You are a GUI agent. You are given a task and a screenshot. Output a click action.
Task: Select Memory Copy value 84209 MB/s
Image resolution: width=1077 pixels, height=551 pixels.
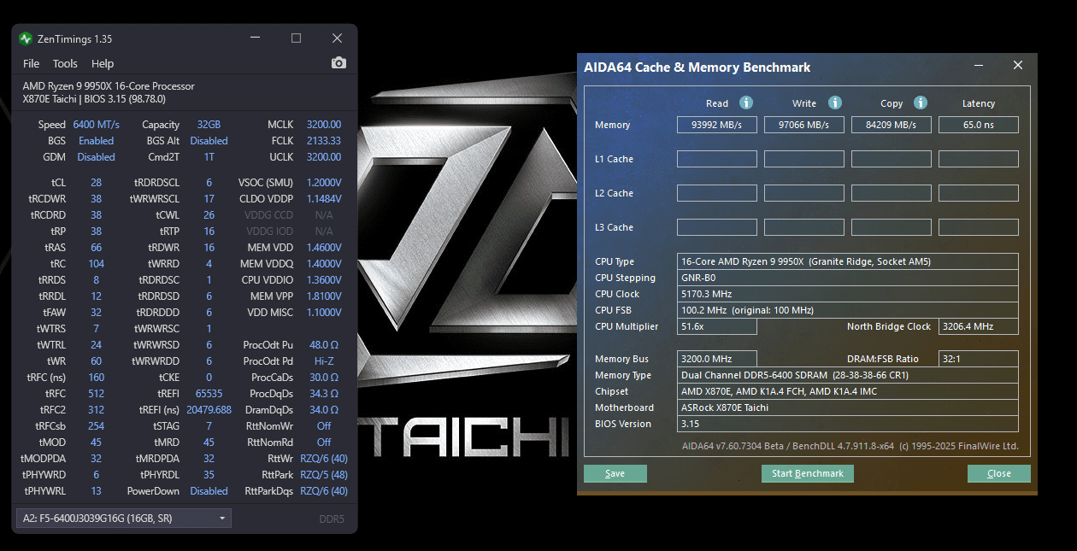(892, 125)
